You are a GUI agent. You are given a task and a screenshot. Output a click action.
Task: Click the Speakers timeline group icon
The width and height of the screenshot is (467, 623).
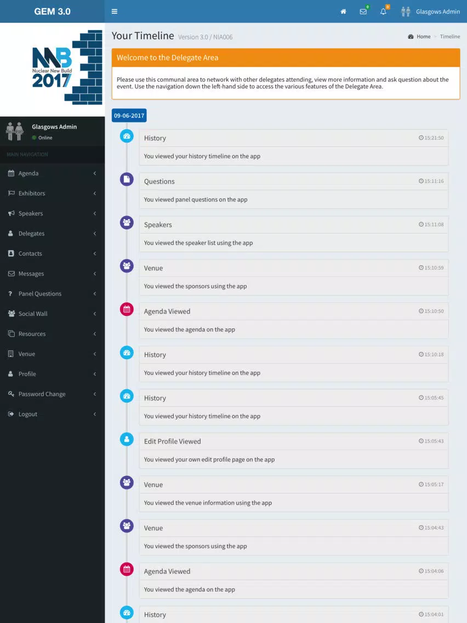[127, 223]
